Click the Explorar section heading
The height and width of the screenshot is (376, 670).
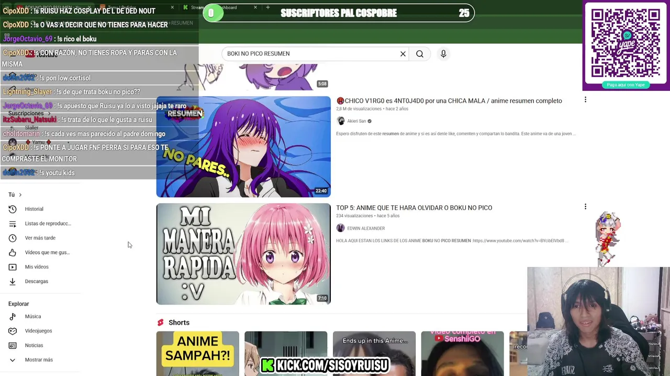[18, 304]
